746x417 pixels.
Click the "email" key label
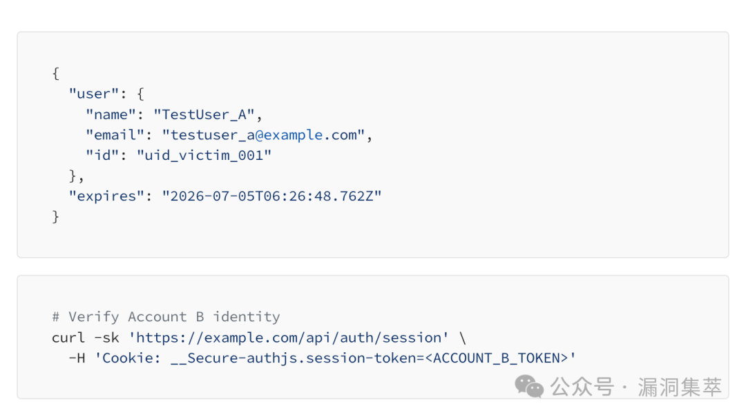(115, 135)
